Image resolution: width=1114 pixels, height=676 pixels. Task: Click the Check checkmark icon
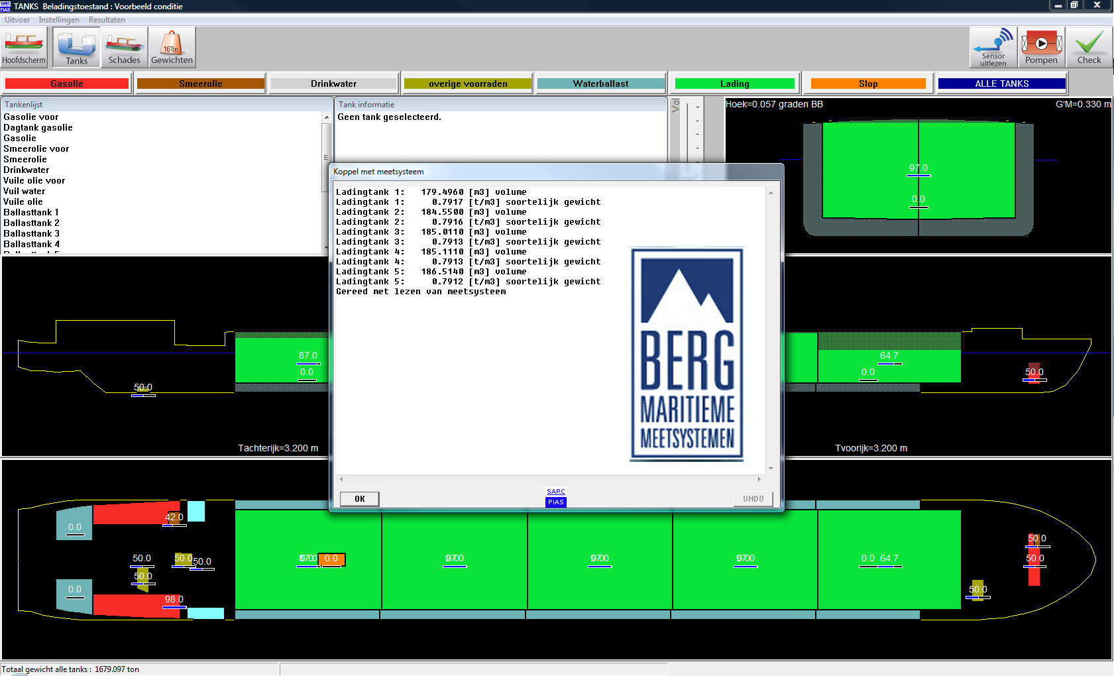pos(1089,47)
